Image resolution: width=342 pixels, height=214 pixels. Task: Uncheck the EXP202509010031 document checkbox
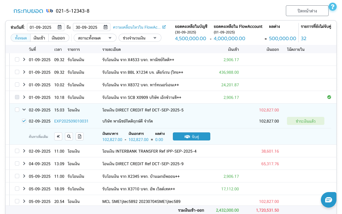24,121
